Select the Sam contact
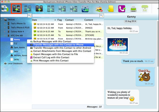Image resolution: width=159 pixels, height=112 pixels. 16,51
